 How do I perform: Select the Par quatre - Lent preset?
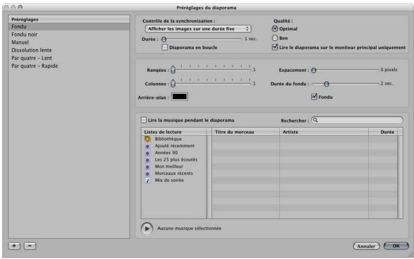coord(69,58)
